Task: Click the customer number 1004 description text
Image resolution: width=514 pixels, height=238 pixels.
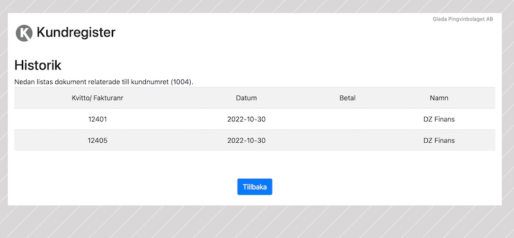Action: pos(104,82)
